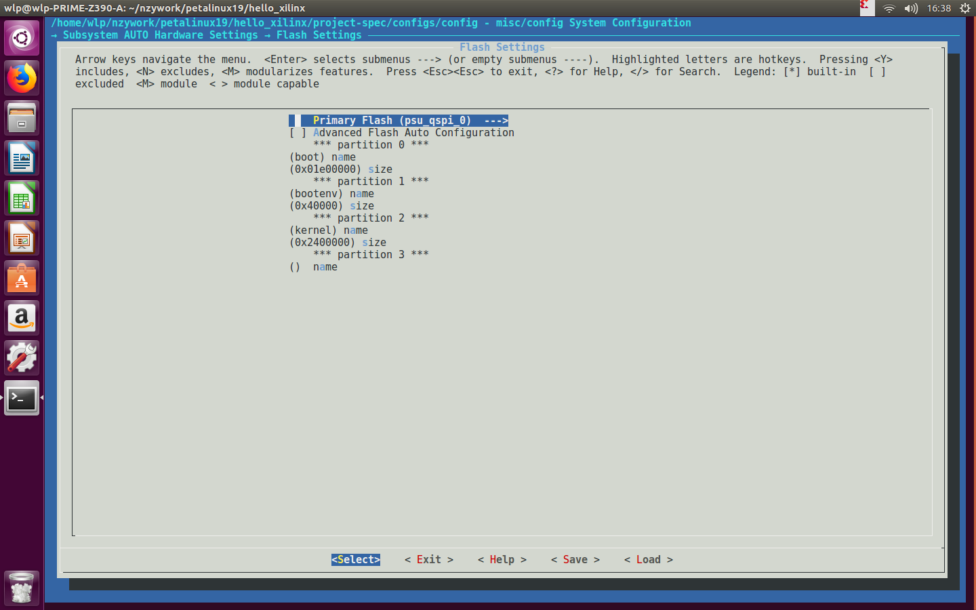Viewport: 976px width, 610px height.
Task: Expand the Primary Flash (psu_qspi_0) submenu
Action: [399, 120]
